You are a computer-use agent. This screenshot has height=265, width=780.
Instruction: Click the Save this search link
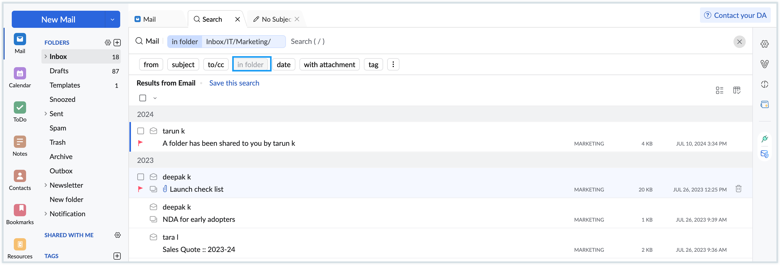point(234,83)
